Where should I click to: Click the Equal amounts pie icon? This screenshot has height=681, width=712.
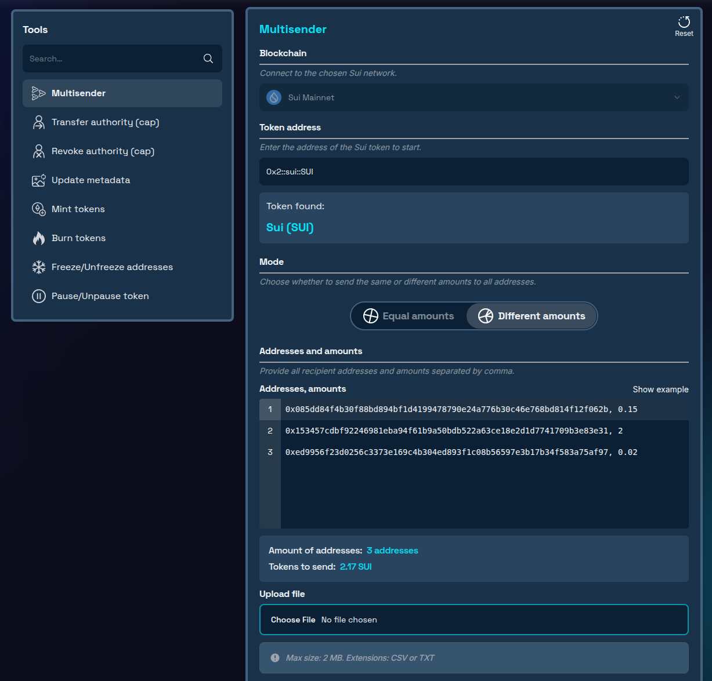[x=370, y=316]
